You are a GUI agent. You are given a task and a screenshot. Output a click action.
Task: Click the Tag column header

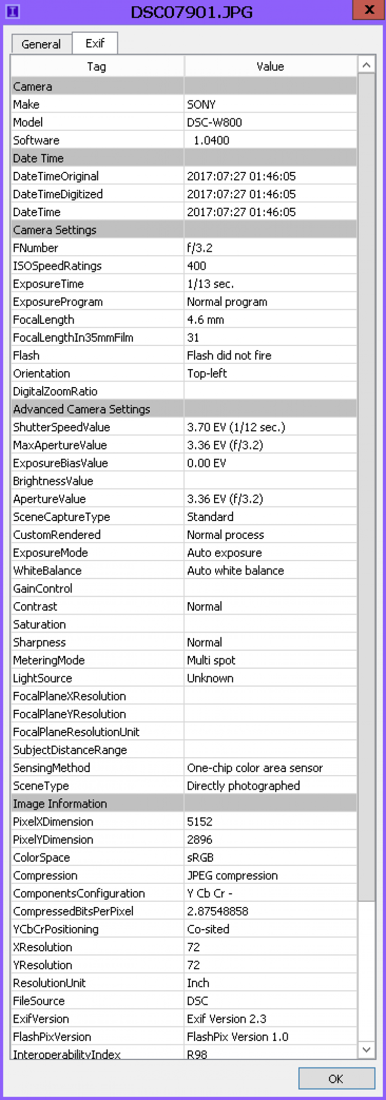[x=97, y=66]
